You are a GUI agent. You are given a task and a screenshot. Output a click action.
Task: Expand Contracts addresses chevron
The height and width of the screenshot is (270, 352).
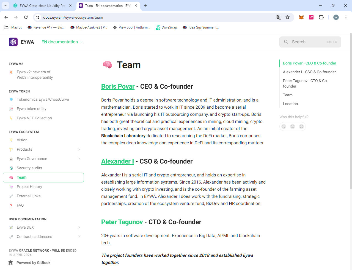coord(79,237)
